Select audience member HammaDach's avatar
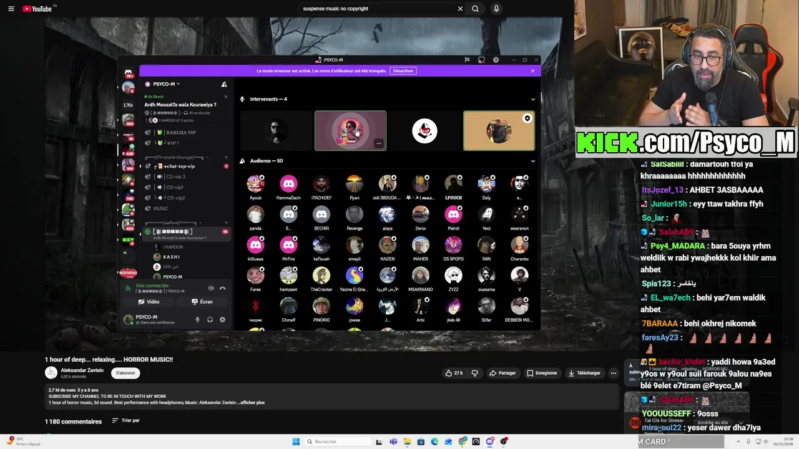Viewport: 799px width, 449px height. coord(288,183)
